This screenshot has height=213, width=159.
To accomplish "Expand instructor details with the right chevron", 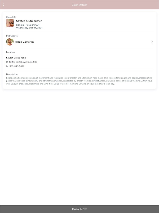I will coord(152,42).
